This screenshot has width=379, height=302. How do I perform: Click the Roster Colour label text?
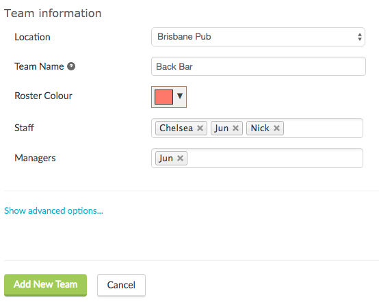pos(44,96)
